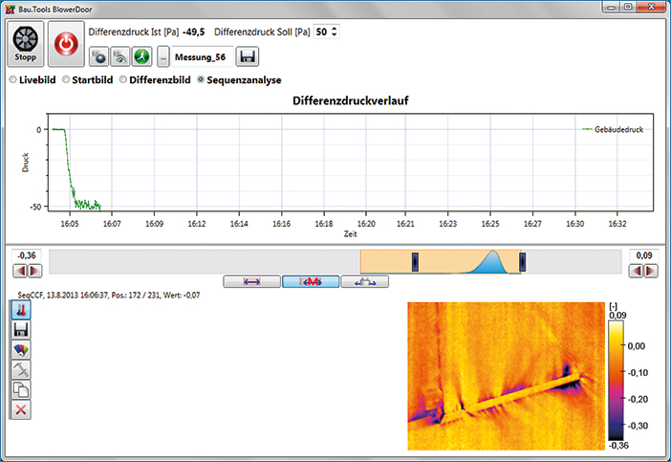This screenshot has width=671, height=462.
Task: Click the floppy disk icon in the left toolbar
Action: click(20, 330)
